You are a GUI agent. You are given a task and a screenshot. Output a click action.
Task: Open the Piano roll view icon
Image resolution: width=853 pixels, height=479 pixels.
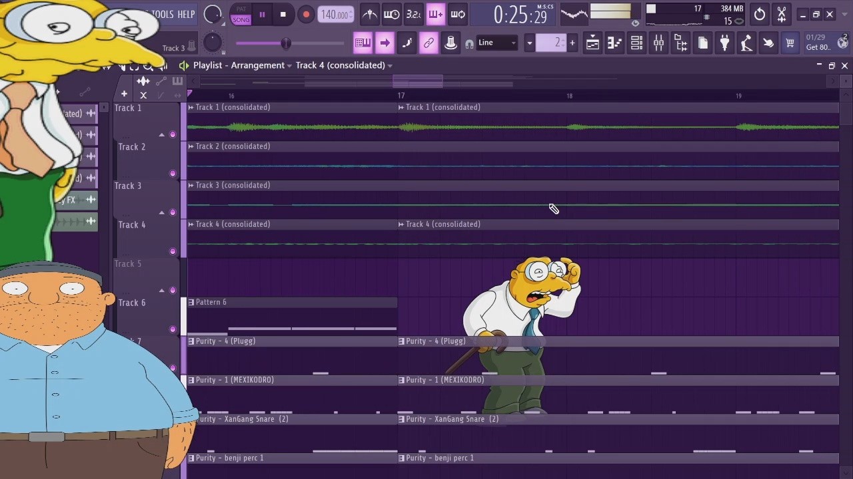tap(614, 43)
